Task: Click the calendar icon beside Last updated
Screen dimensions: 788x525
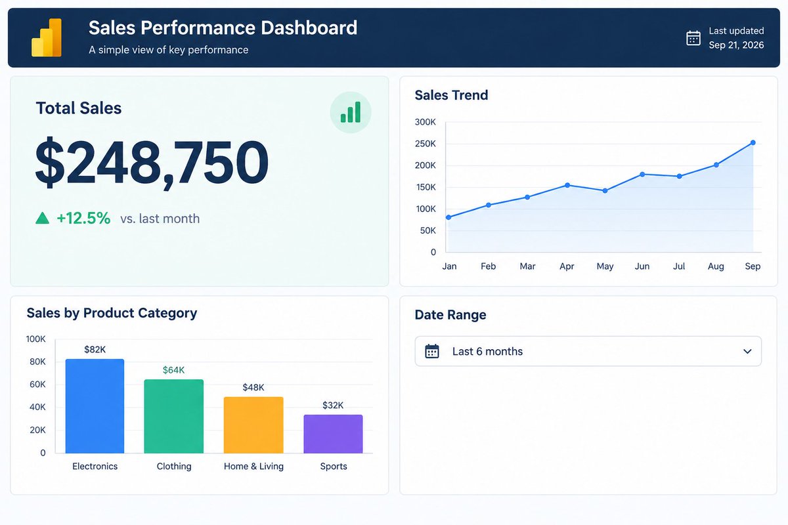Action: coord(693,38)
